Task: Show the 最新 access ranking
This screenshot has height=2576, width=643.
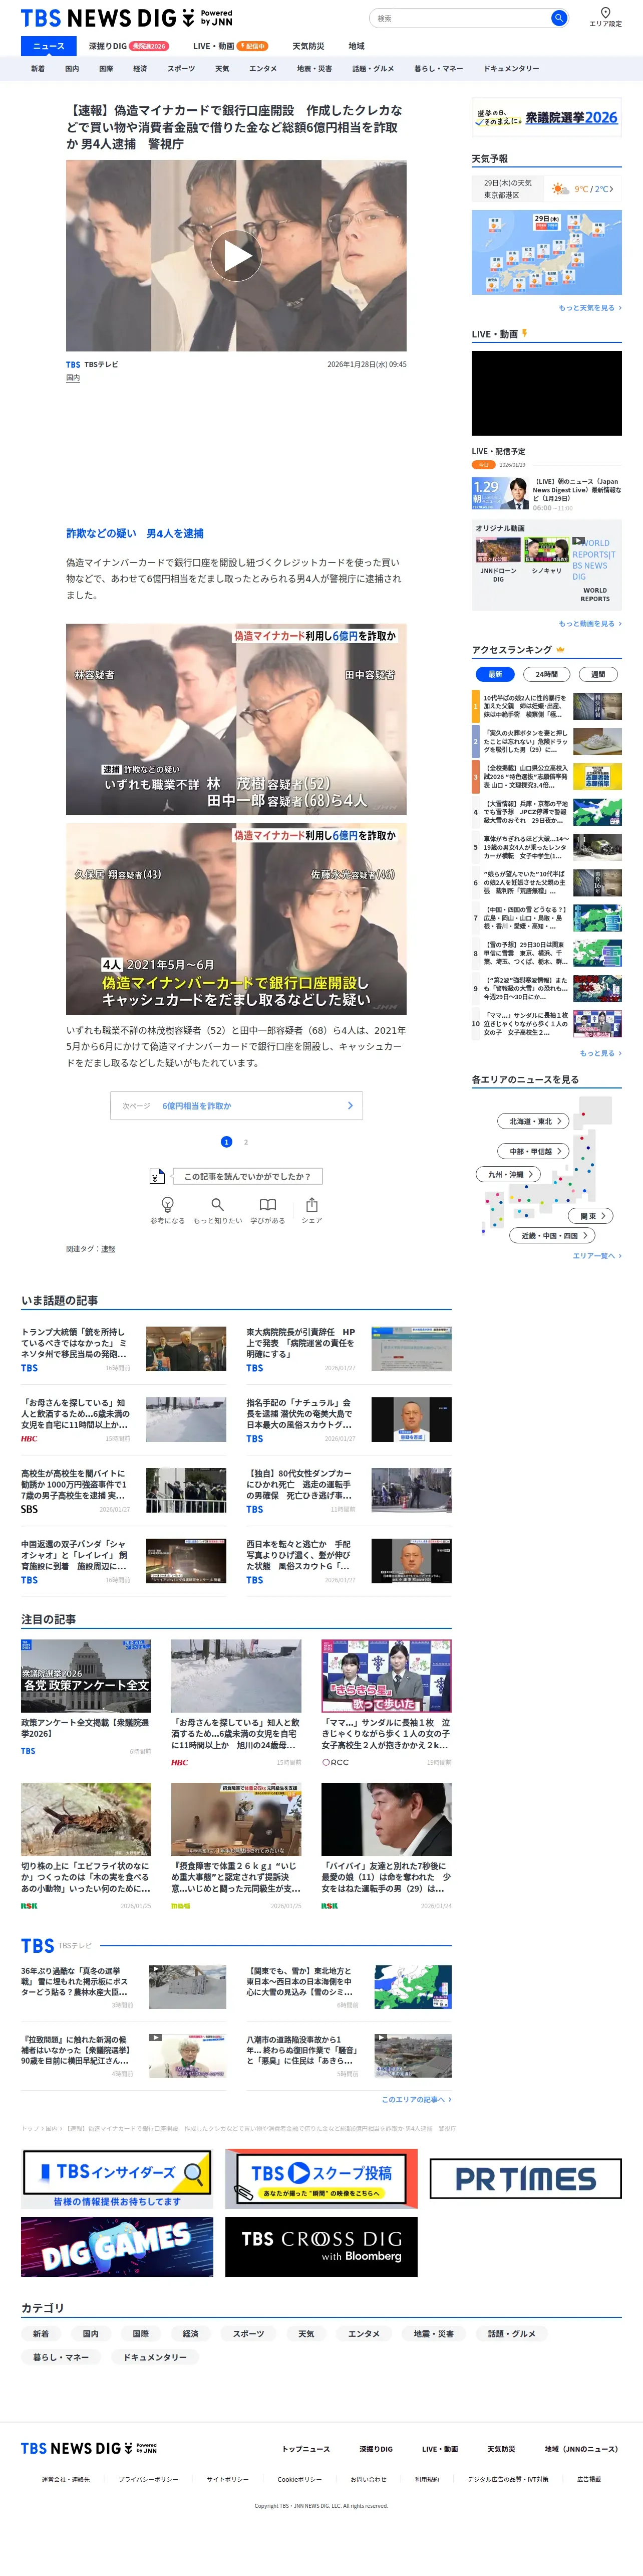Action: point(495,674)
